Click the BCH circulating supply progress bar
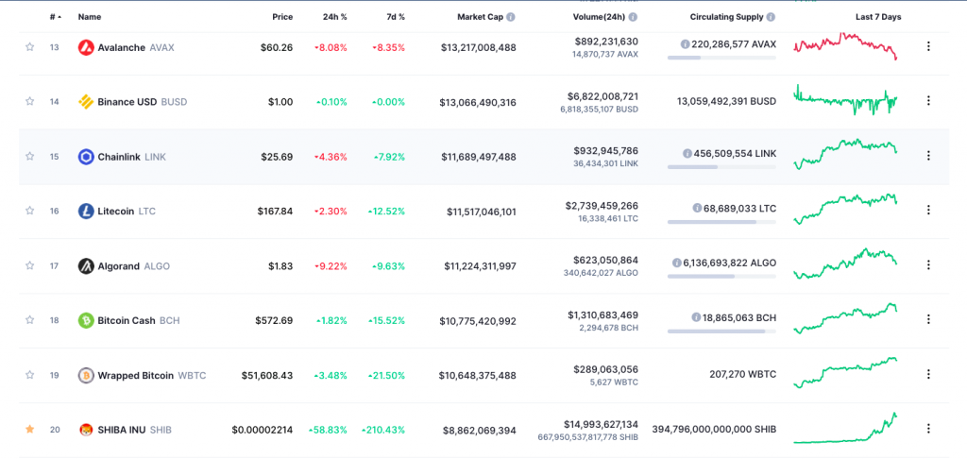This screenshot has height=459, width=967. coord(721,331)
